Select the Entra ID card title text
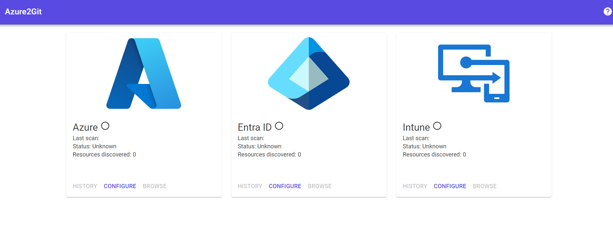Image resolution: width=613 pixels, height=230 pixels. [x=255, y=127]
